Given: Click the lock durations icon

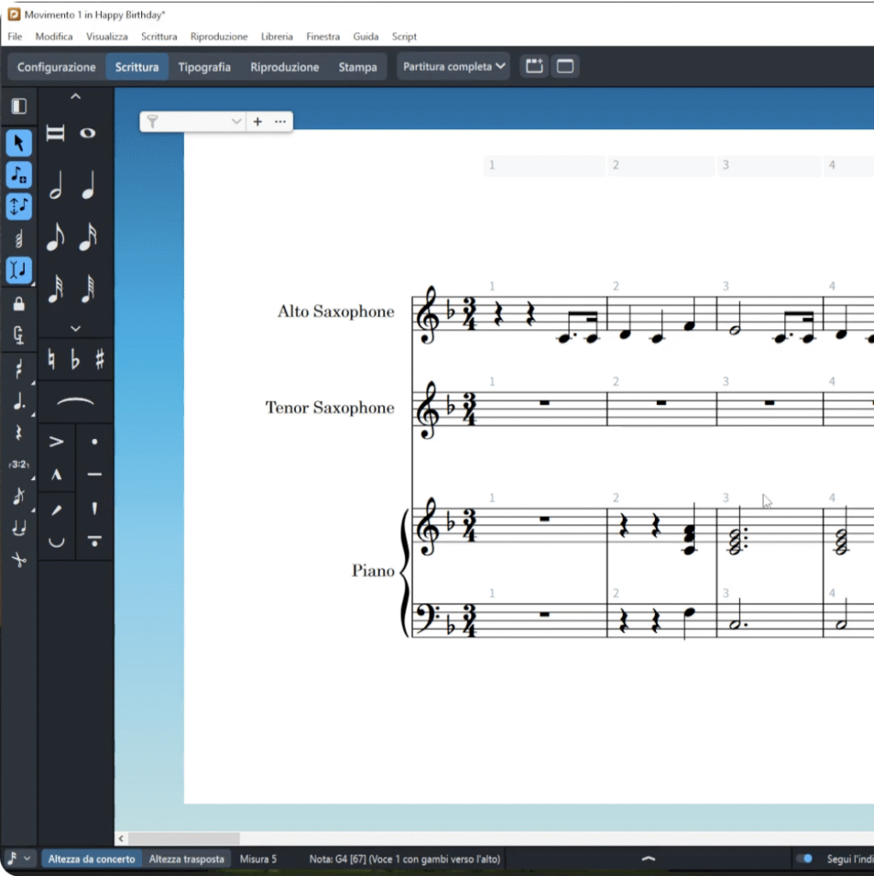Looking at the screenshot, I should click(19, 304).
